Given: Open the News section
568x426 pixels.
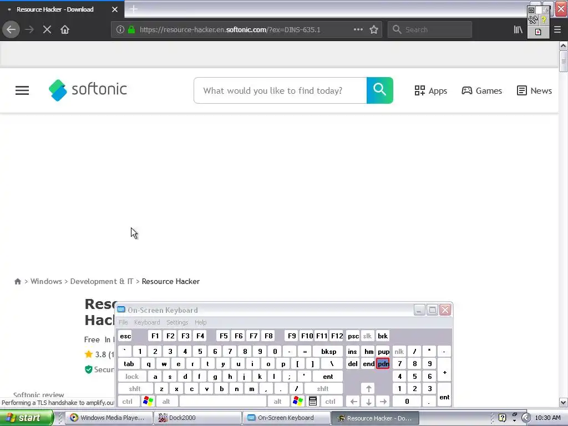Looking at the screenshot, I should pyautogui.click(x=534, y=90).
